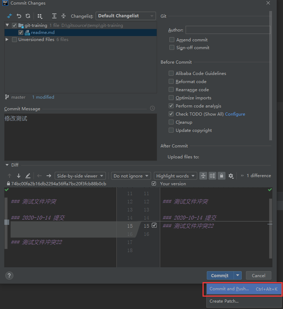283x309 pixels.
Task: Click the diff right pane vertical scrollbar
Action: click(x=271, y=228)
